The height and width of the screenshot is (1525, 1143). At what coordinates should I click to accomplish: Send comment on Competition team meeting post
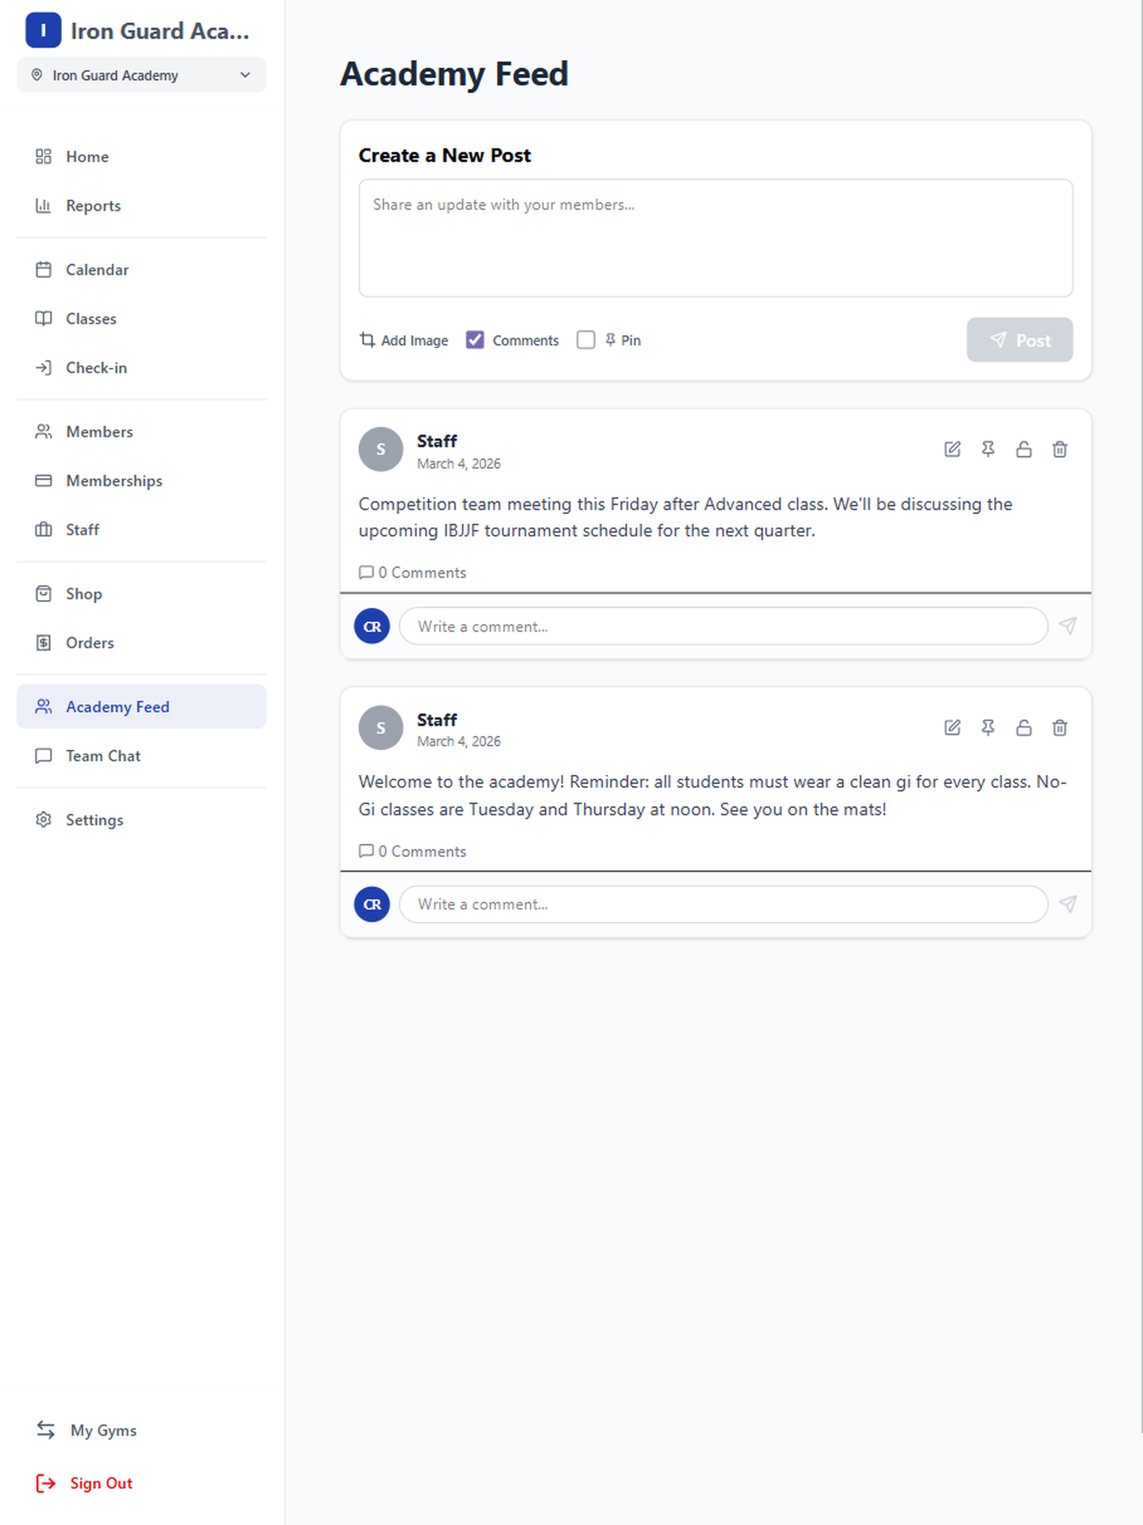click(x=1068, y=626)
